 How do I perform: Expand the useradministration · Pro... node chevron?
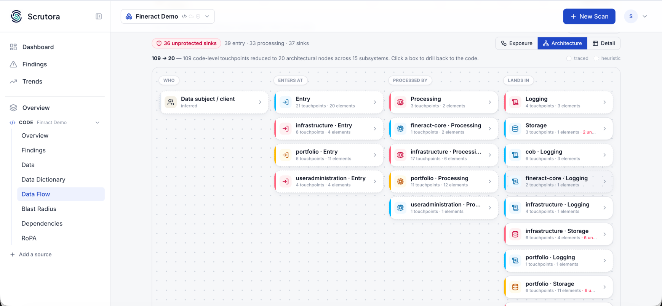click(x=490, y=208)
